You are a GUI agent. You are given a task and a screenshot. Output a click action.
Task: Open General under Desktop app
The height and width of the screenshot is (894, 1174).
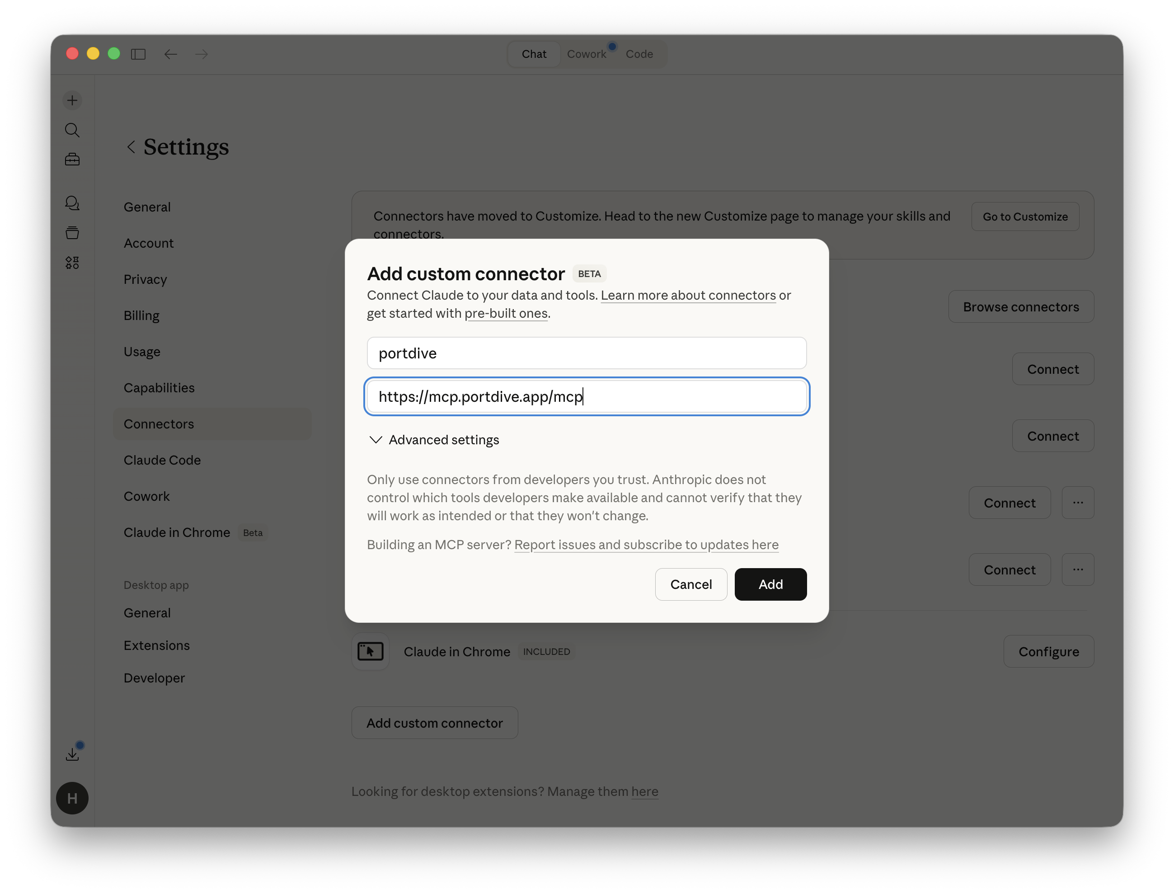point(212,613)
